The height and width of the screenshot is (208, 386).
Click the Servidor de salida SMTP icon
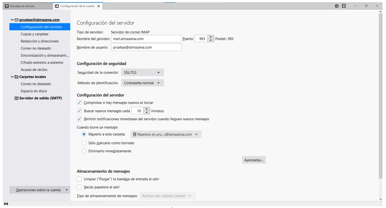pyautogui.click(x=16, y=98)
